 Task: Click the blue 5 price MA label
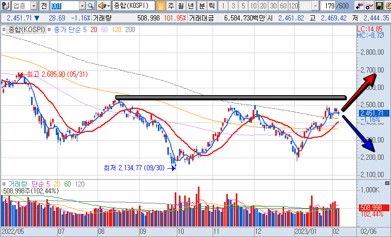tap(85, 30)
